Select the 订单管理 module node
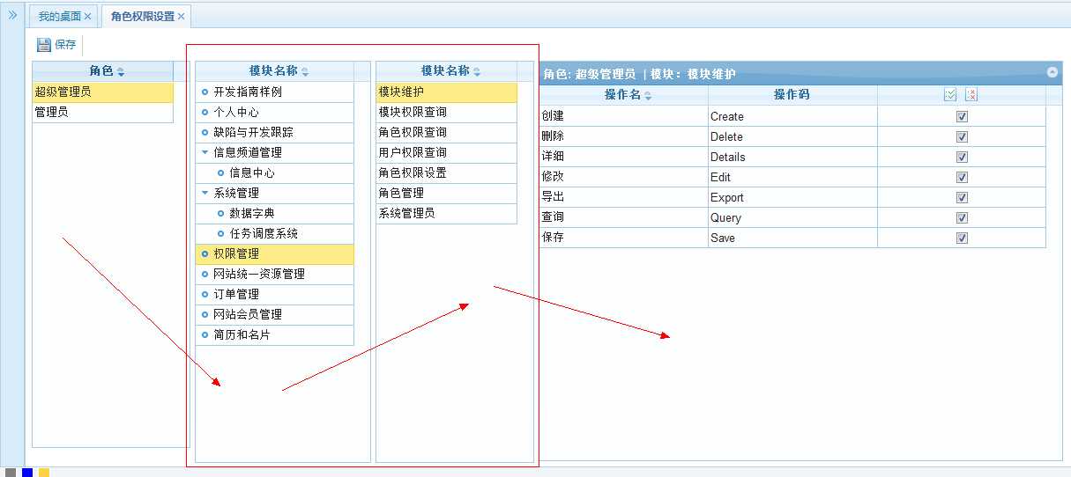The image size is (1071, 477). [274, 294]
